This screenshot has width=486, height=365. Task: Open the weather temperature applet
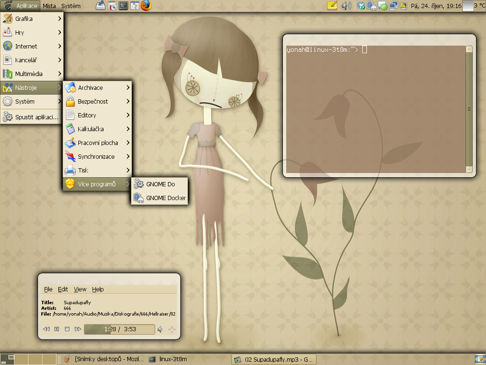(474, 6)
